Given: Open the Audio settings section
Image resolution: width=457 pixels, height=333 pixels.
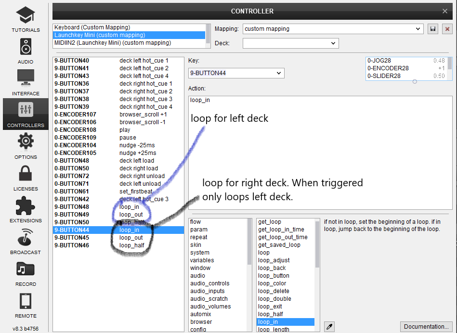Looking at the screenshot, I should pyautogui.click(x=26, y=50).
